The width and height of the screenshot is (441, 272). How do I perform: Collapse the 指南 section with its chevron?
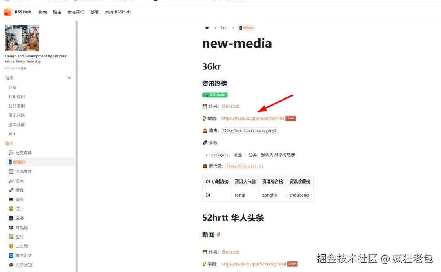(x=69, y=77)
